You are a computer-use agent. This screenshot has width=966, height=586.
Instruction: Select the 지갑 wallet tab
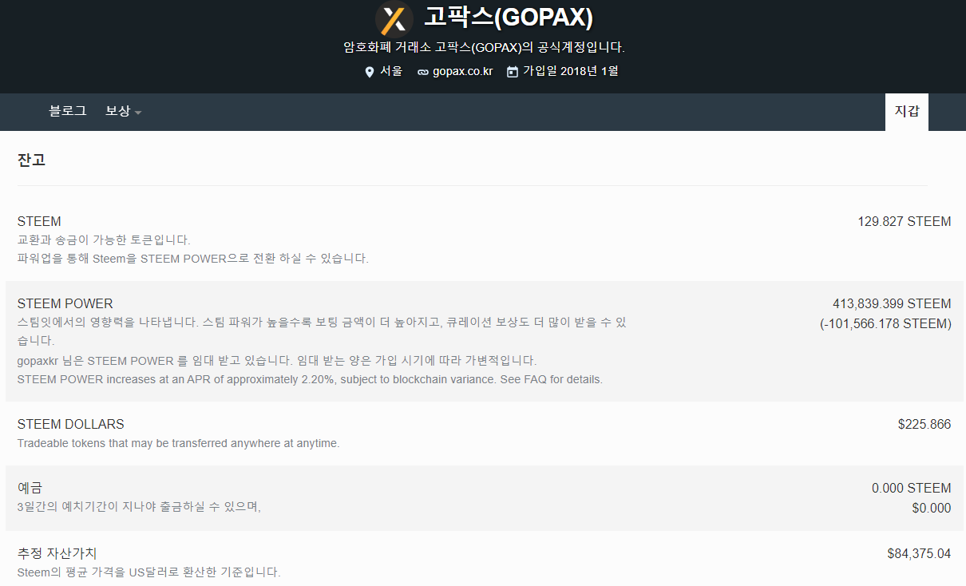click(907, 112)
